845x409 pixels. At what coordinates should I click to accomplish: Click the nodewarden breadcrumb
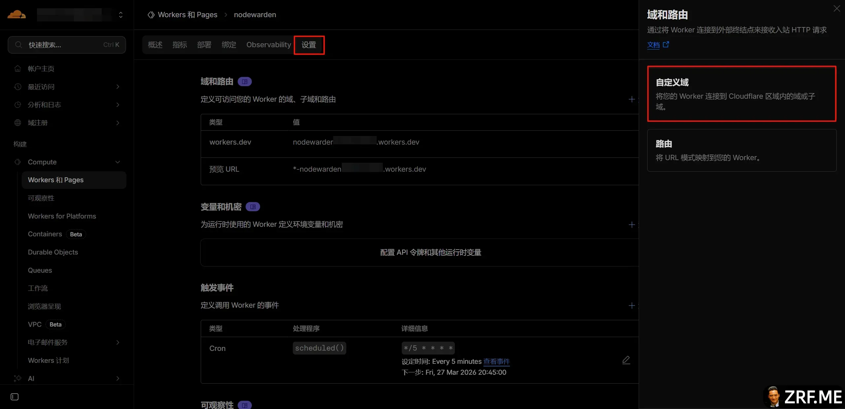pos(255,15)
